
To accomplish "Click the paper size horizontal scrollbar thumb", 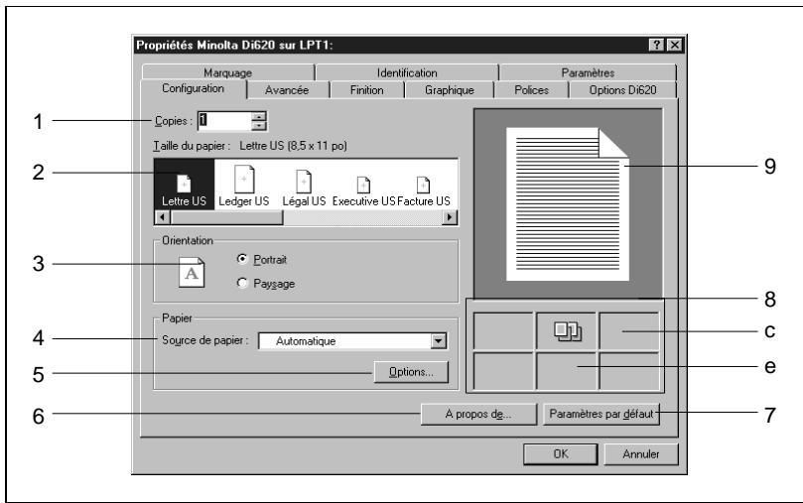I will point(226,217).
